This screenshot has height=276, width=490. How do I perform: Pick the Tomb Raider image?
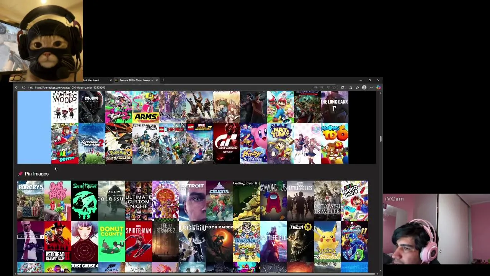pyautogui.click(x=219, y=242)
